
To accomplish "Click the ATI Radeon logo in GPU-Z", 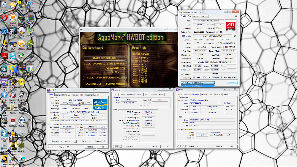I will tap(230, 26).
